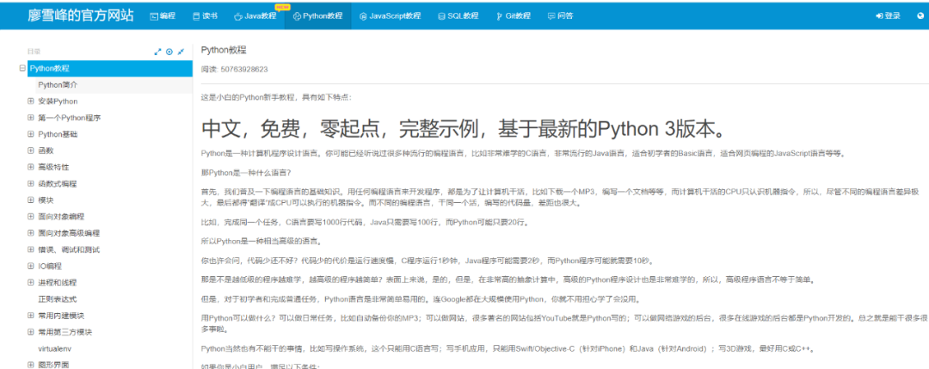
Task: Expand the 图形界面 section
Action: (x=31, y=365)
